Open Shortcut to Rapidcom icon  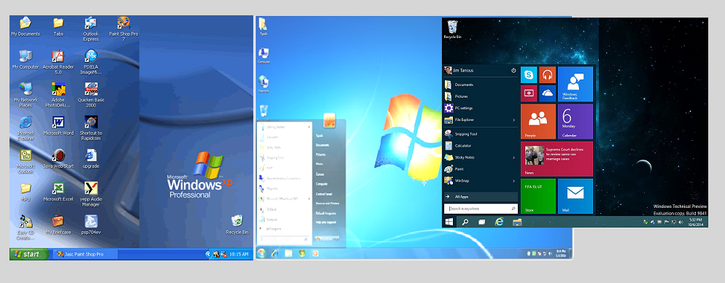(x=90, y=128)
